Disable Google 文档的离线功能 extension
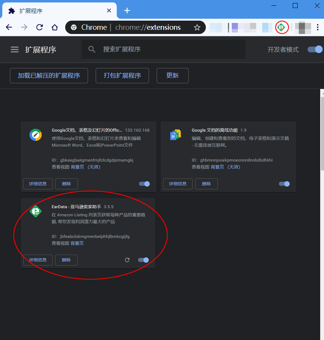The width and height of the screenshot is (324, 340). click(x=284, y=184)
